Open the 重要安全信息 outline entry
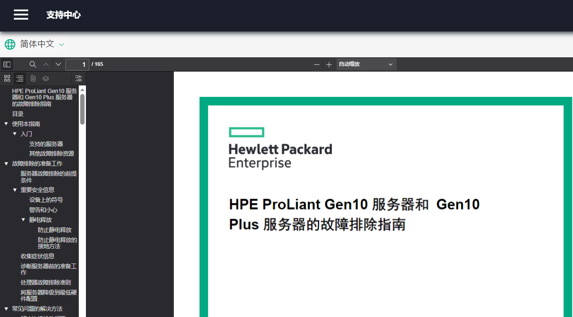Image resolution: width=573 pixels, height=317 pixels. coord(37,190)
